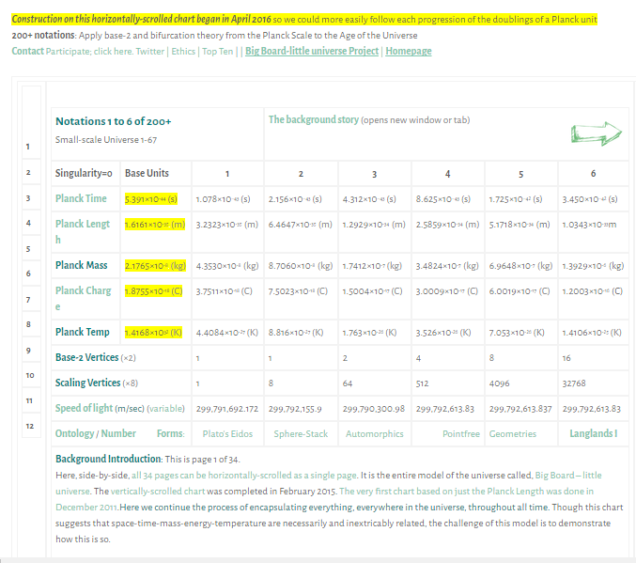Select the Planck Temp row label
636x563 pixels.
[81, 333]
